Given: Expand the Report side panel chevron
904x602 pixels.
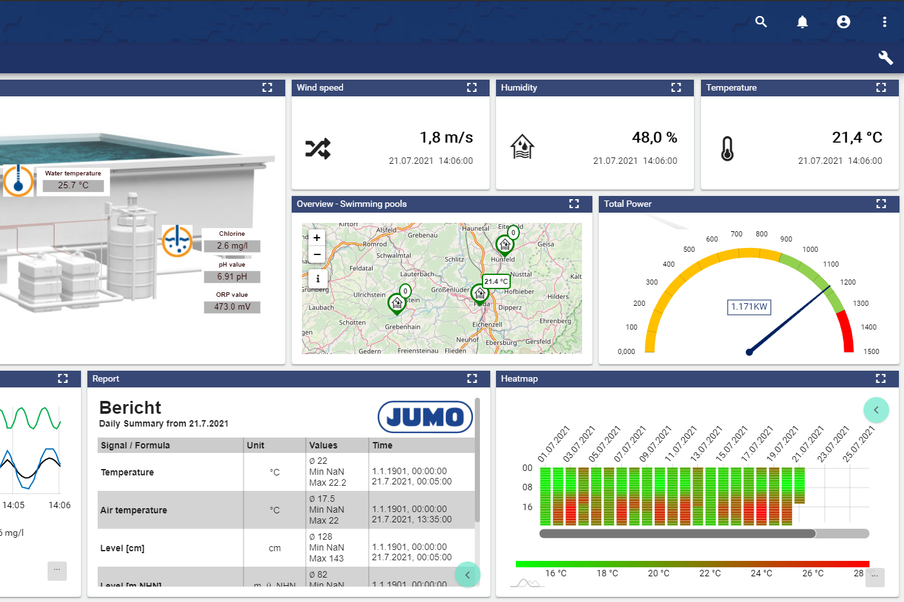Looking at the screenshot, I should [x=467, y=574].
